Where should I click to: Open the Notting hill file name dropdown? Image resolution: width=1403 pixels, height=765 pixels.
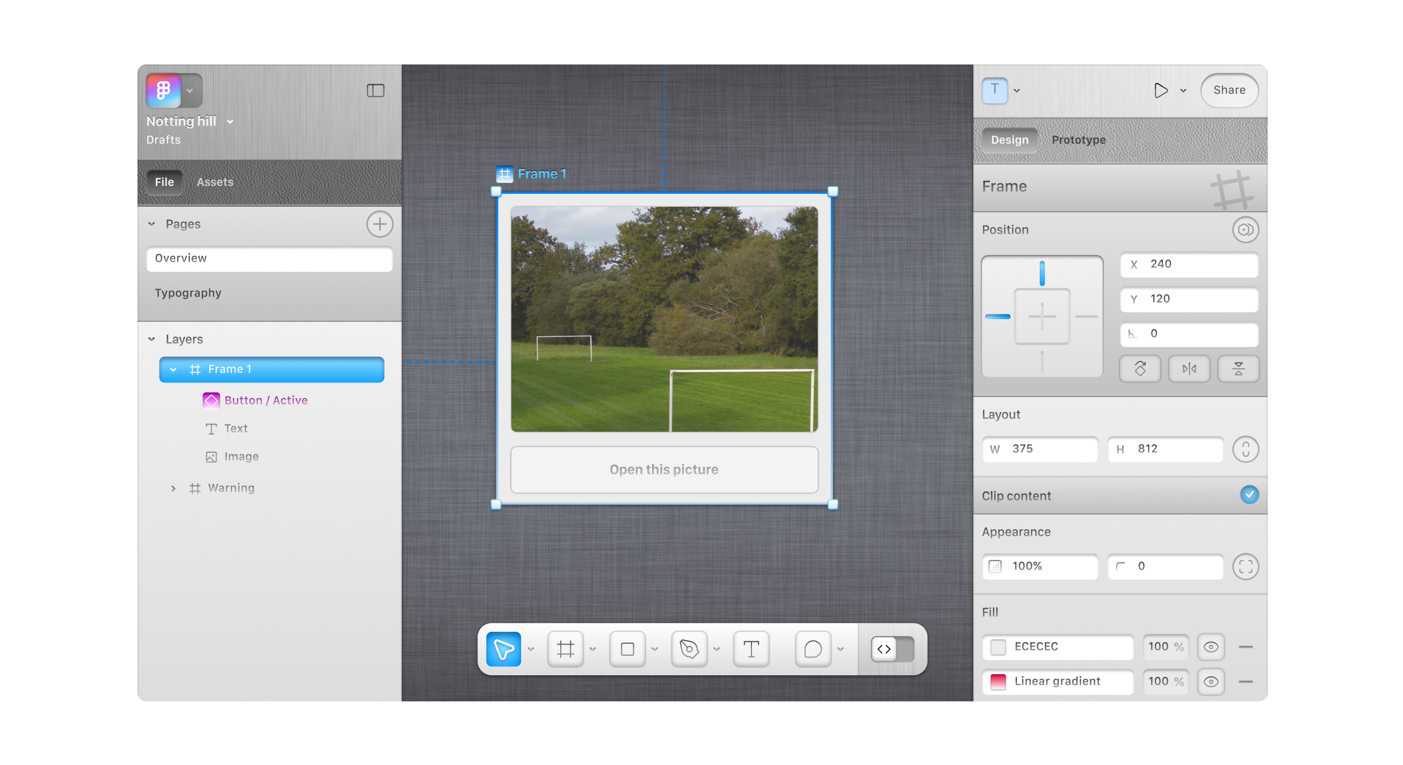pos(230,121)
